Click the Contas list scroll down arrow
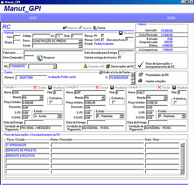The height and width of the screenshot is (185, 194). point(132,83)
